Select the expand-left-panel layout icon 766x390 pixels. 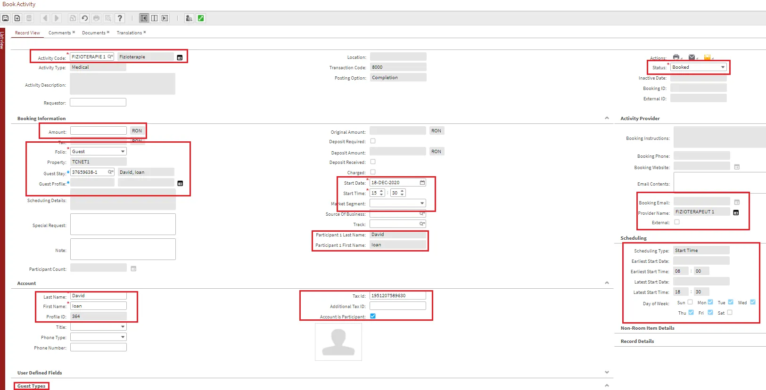pos(144,18)
